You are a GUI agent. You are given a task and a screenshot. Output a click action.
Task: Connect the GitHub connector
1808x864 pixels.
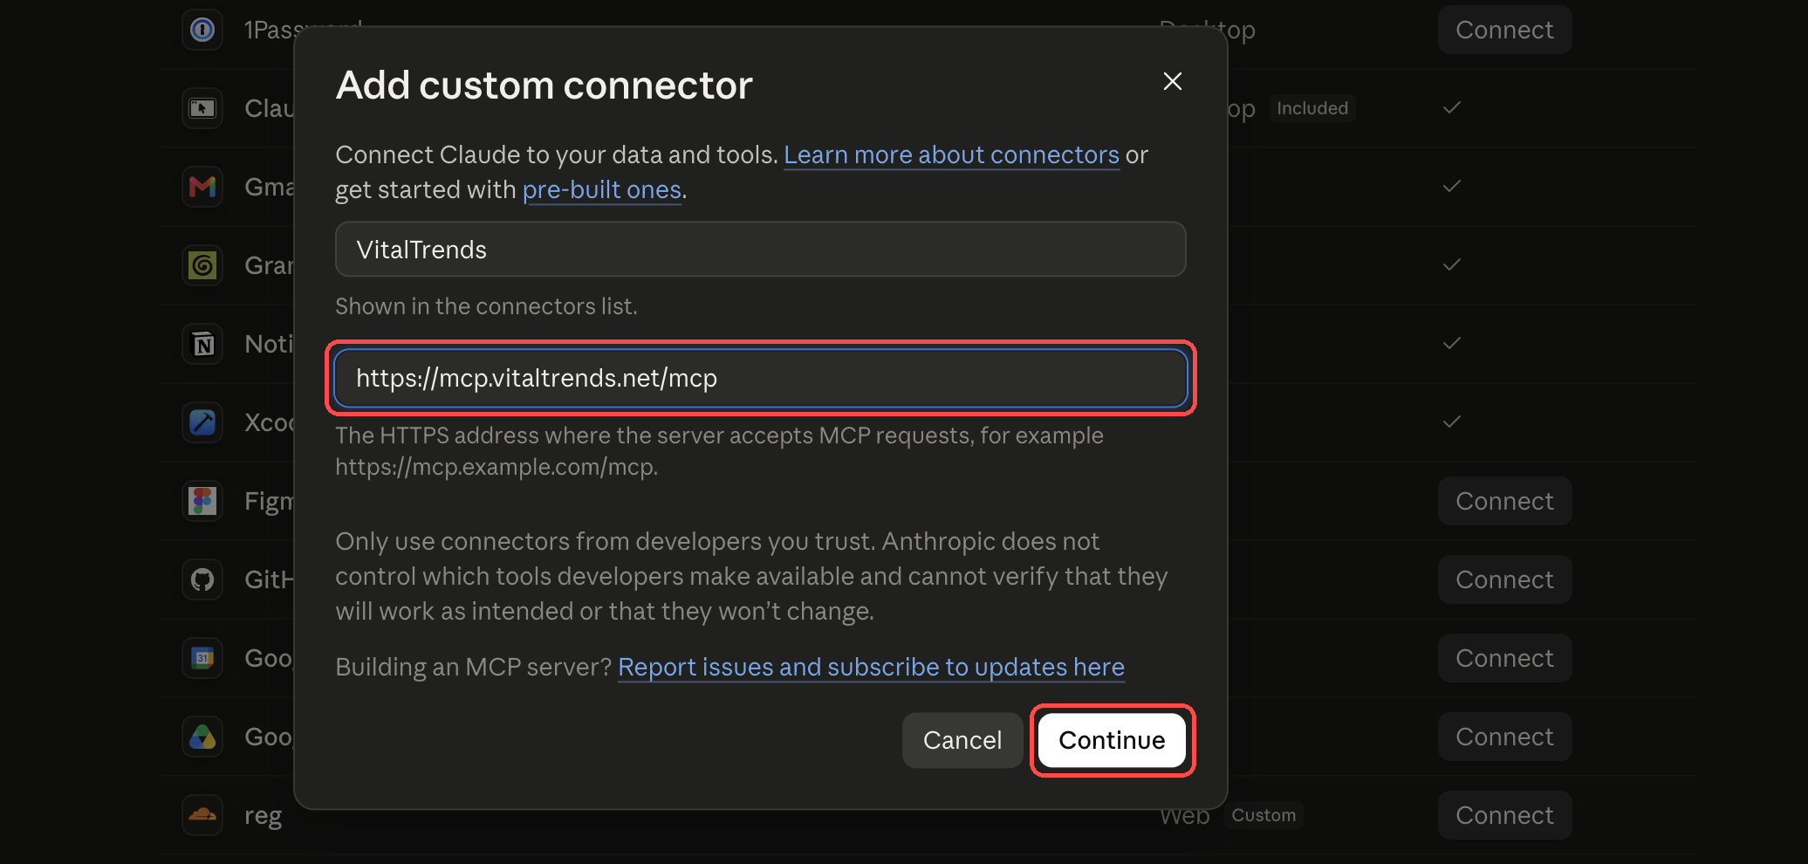(x=1504, y=579)
